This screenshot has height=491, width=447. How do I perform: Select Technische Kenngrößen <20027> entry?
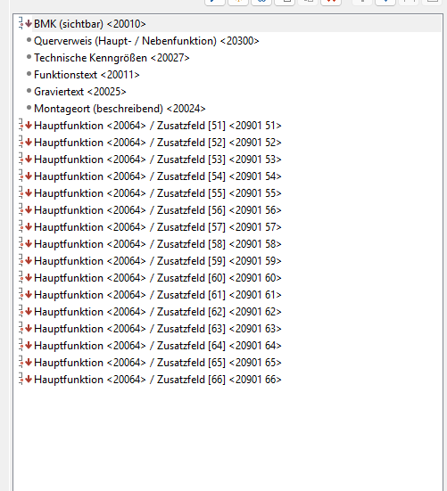(112, 58)
